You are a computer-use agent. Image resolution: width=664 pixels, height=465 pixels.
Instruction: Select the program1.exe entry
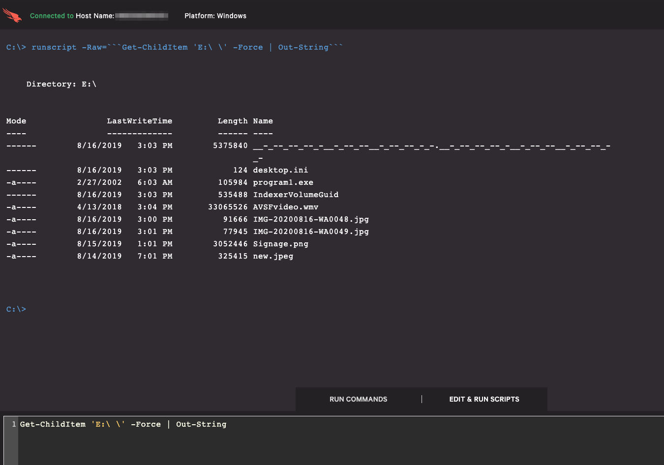tap(283, 182)
